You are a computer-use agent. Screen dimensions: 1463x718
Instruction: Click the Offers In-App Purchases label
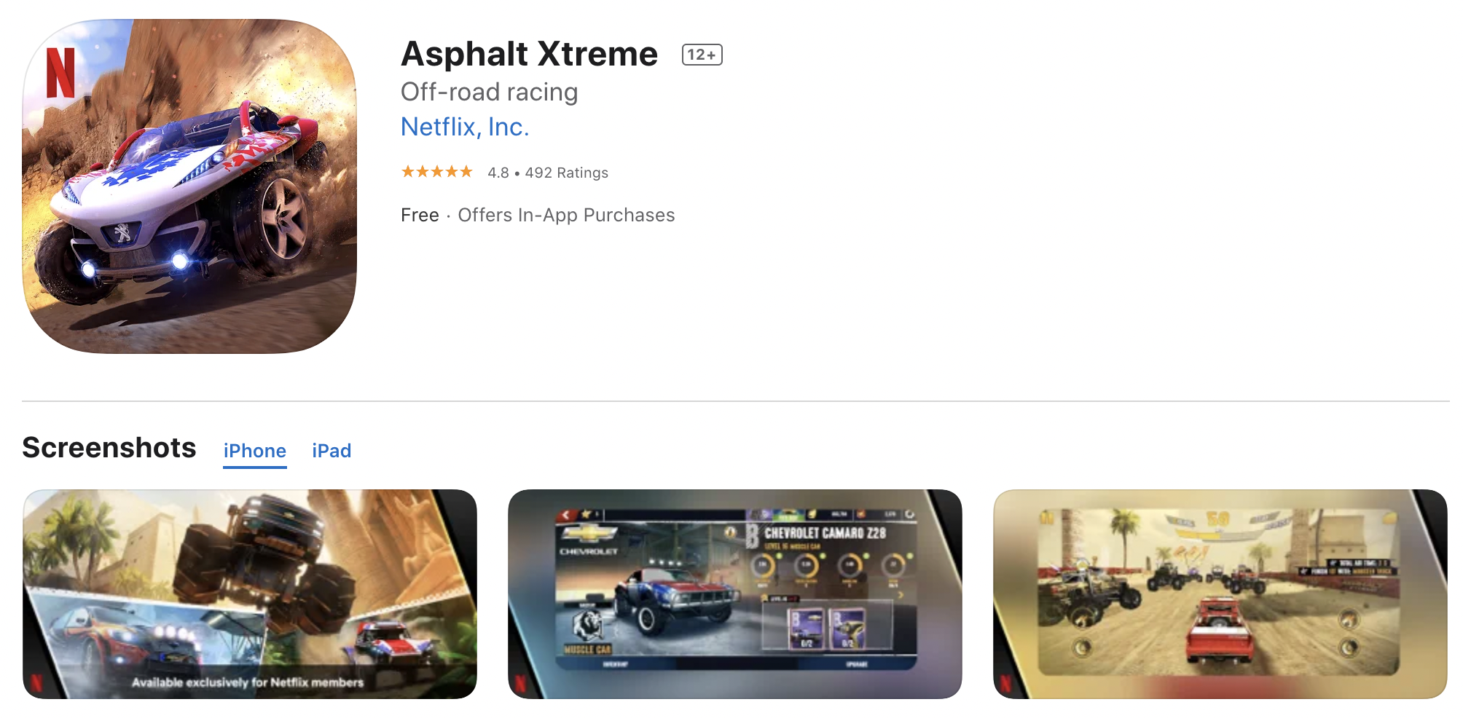click(566, 215)
